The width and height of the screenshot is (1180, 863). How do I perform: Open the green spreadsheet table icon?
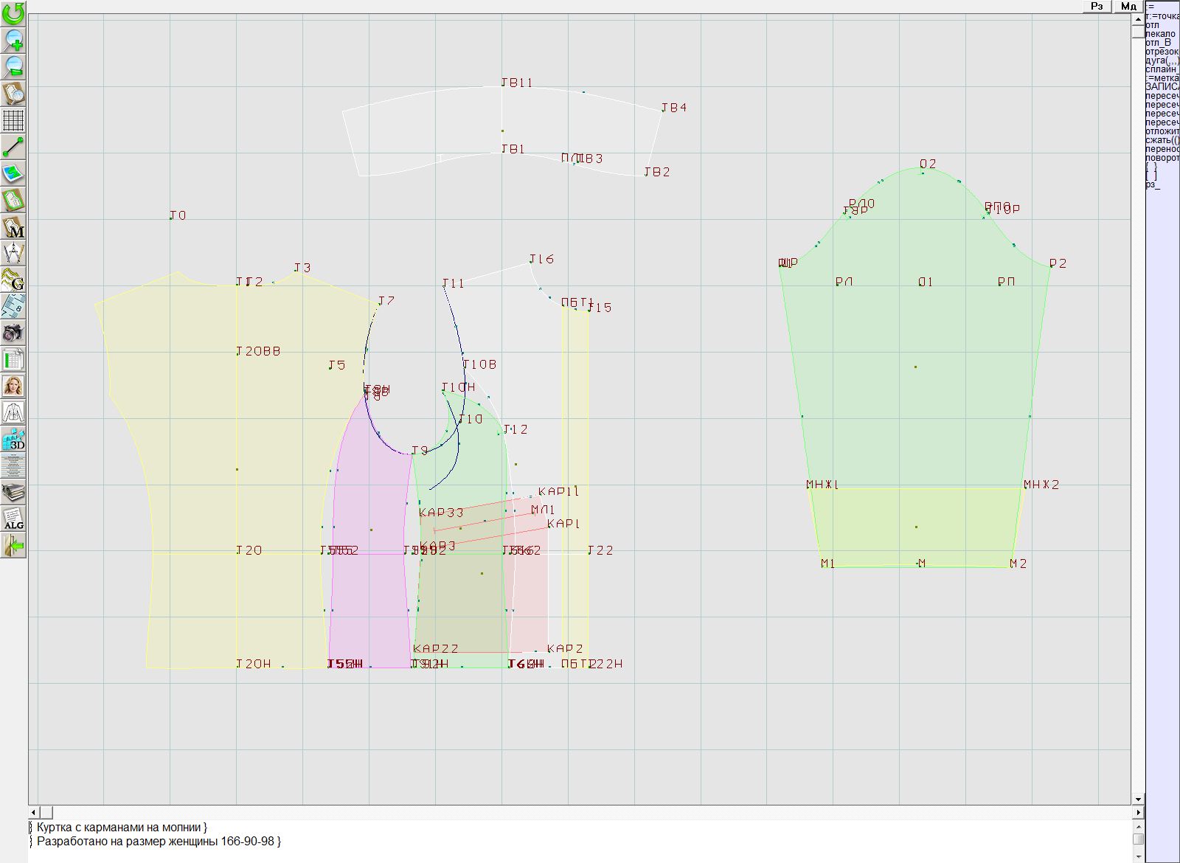(x=13, y=359)
